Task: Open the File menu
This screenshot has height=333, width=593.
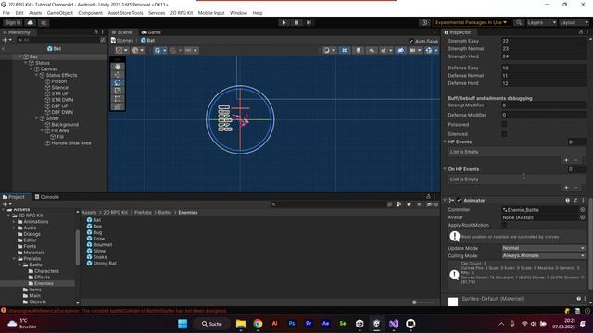Action: 6,13
